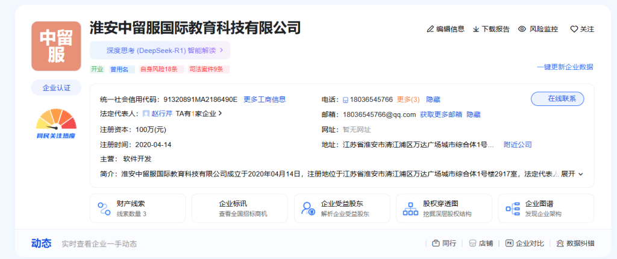Click the 企业受益股东 person icon

[x=308, y=208]
